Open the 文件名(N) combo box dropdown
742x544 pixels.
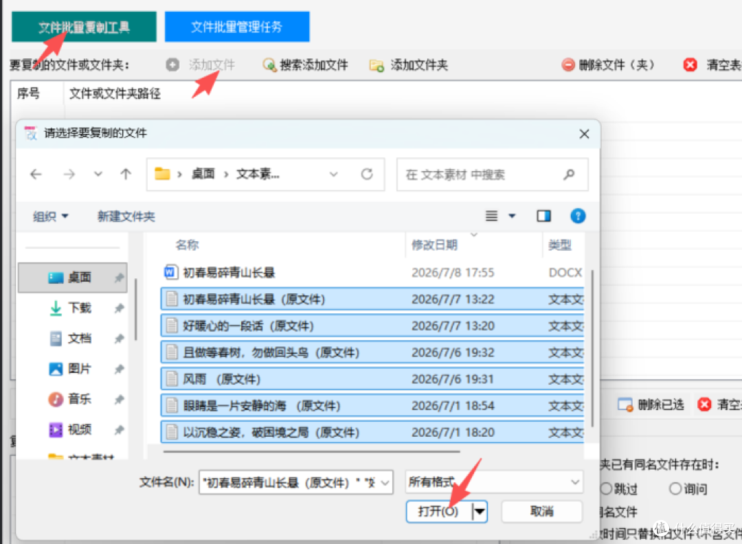pyautogui.click(x=385, y=482)
